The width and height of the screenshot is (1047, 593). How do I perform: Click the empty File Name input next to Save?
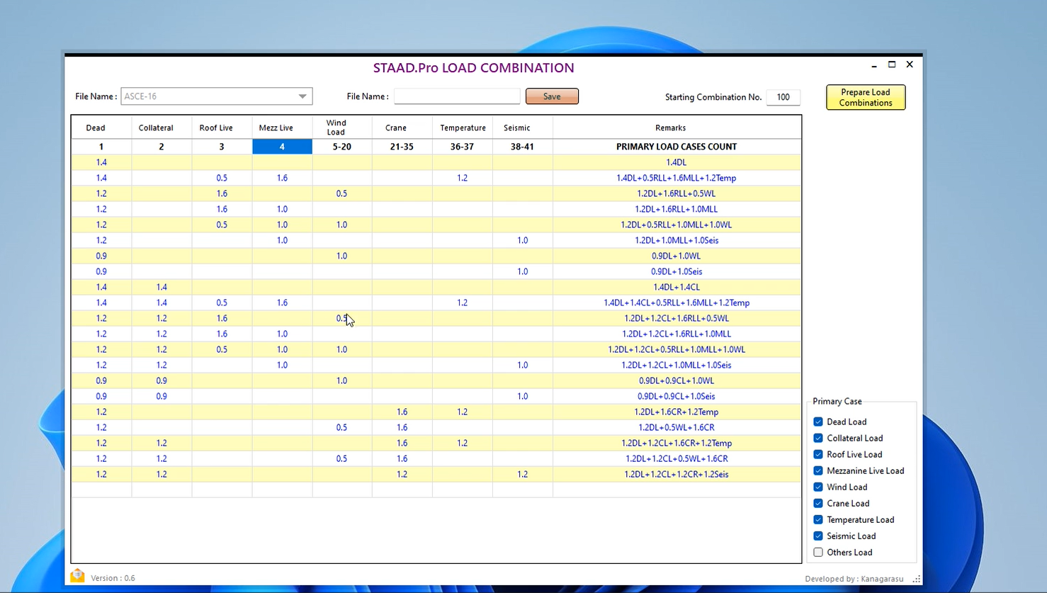[x=457, y=96]
